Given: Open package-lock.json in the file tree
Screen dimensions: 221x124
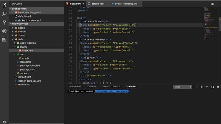Looking at the screenshot, I should (36, 66).
